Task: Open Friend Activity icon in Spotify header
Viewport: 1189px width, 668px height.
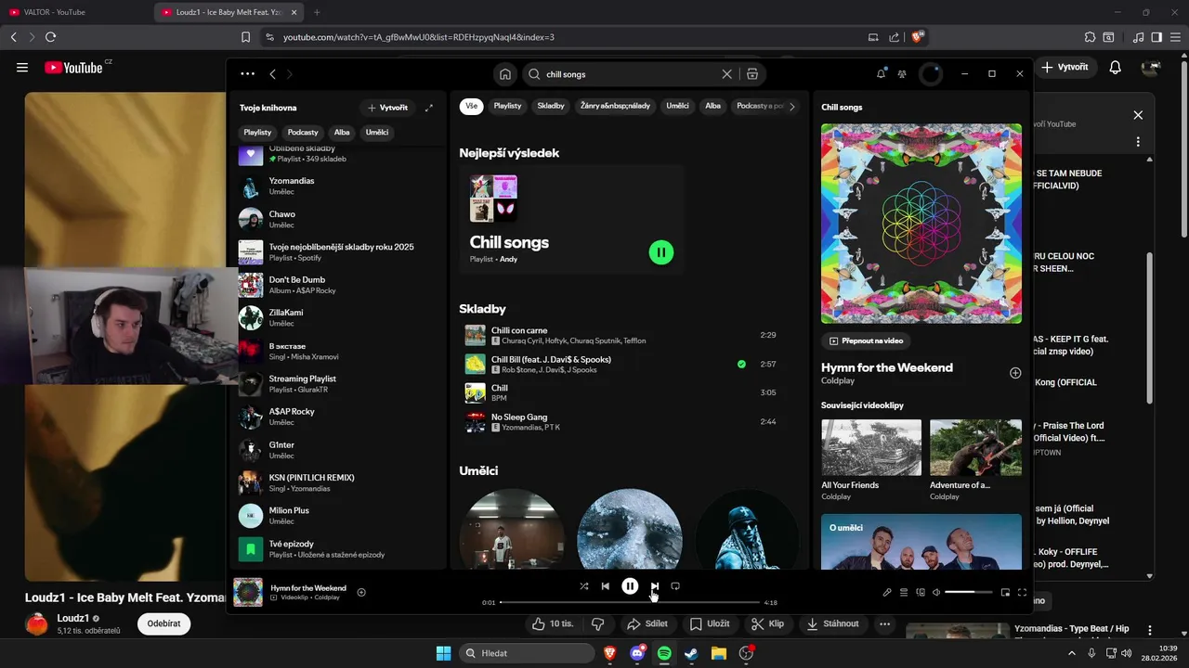Action: (902, 74)
